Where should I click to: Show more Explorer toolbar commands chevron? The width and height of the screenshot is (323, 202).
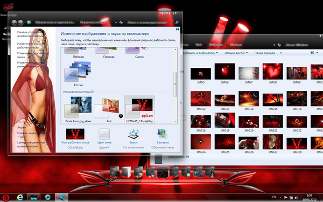point(280,53)
